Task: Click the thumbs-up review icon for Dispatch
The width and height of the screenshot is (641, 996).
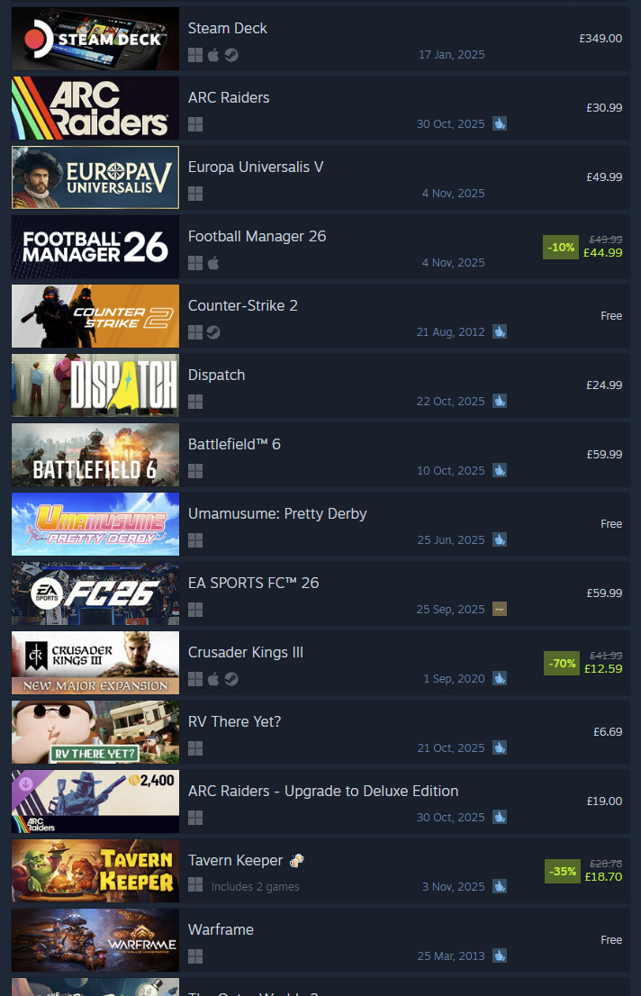Action: 500,402
